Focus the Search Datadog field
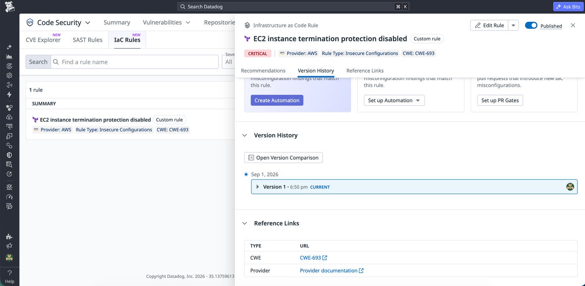The height and width of the screenshot is (286, 585). [x=293, y=7]
